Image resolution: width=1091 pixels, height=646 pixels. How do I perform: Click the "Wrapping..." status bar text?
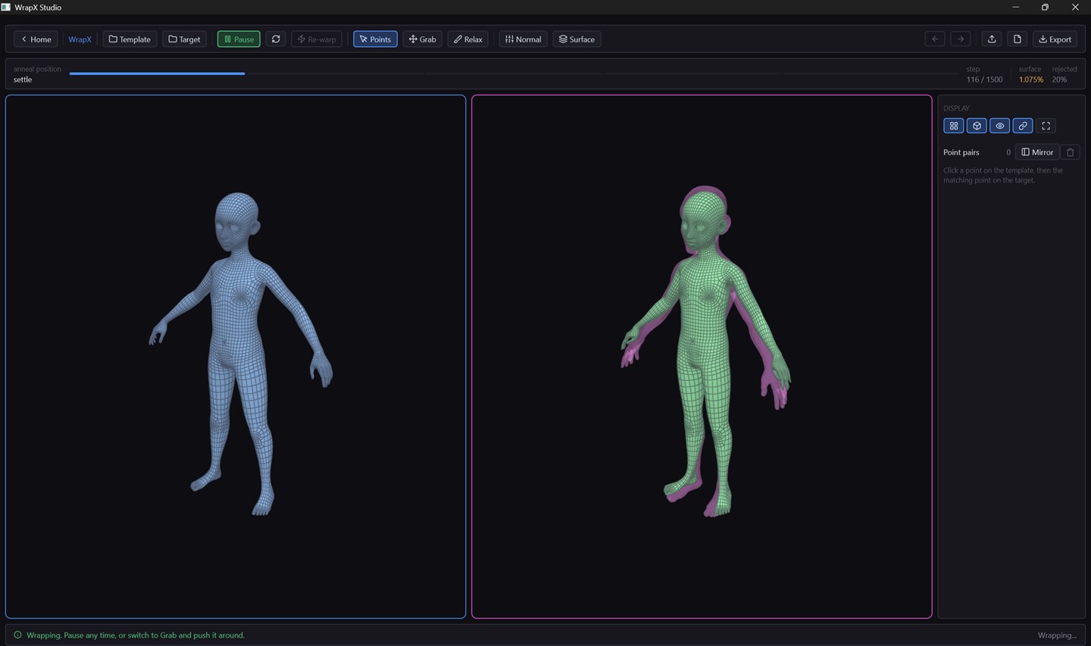(x=1057, y=635)
